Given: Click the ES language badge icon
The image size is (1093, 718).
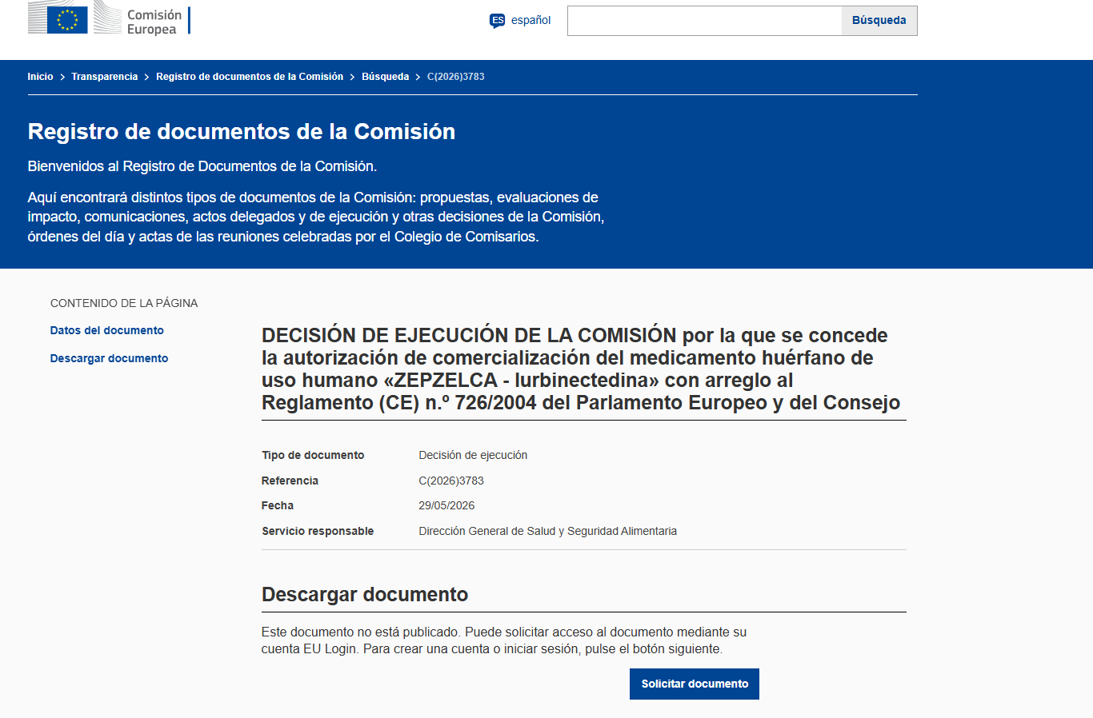Looking at the screenshot, I should [x=498, y=21].
